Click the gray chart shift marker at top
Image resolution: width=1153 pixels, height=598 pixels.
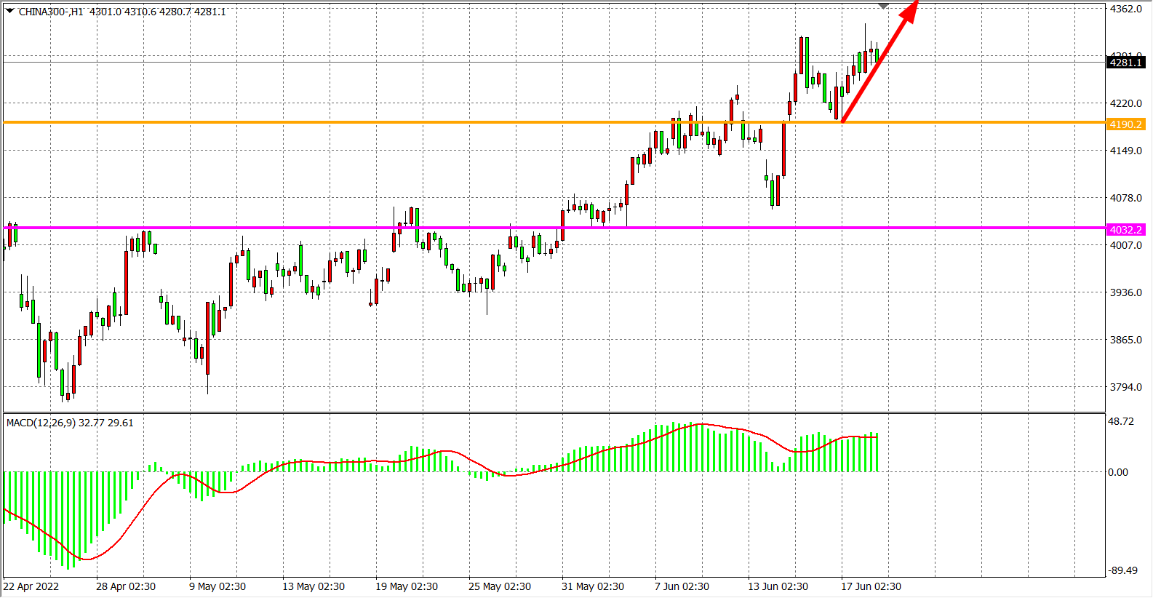[x=883, y=6]
